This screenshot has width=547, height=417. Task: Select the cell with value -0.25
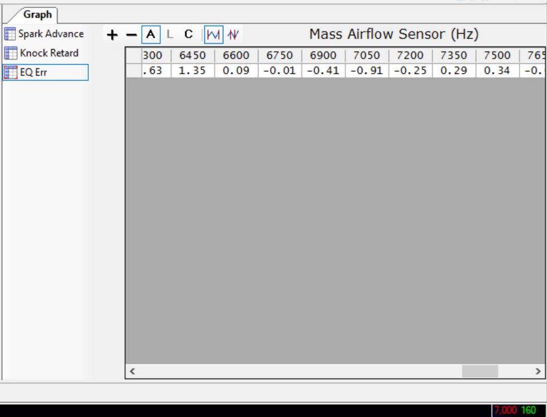click(x=410, y=70)
